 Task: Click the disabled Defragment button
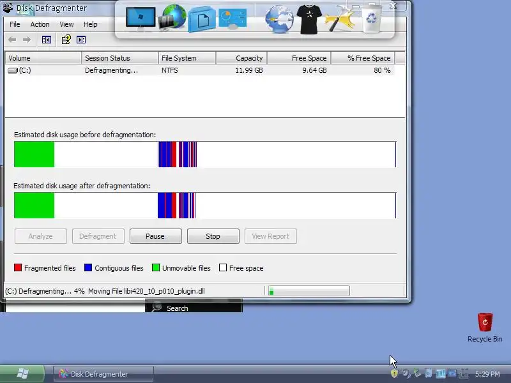coord(98,236)
